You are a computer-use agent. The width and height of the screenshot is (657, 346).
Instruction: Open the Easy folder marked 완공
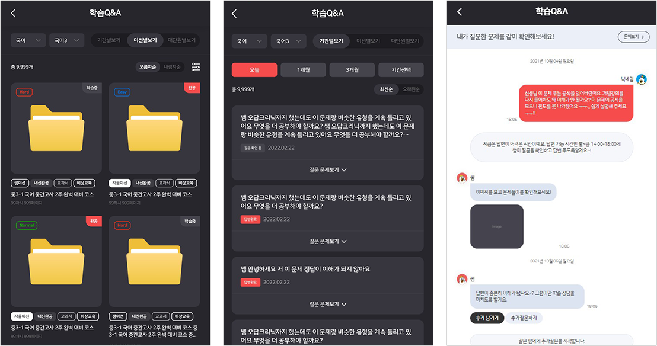154,128
